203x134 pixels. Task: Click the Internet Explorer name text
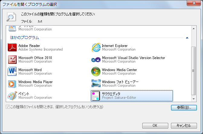click(115, 46)
